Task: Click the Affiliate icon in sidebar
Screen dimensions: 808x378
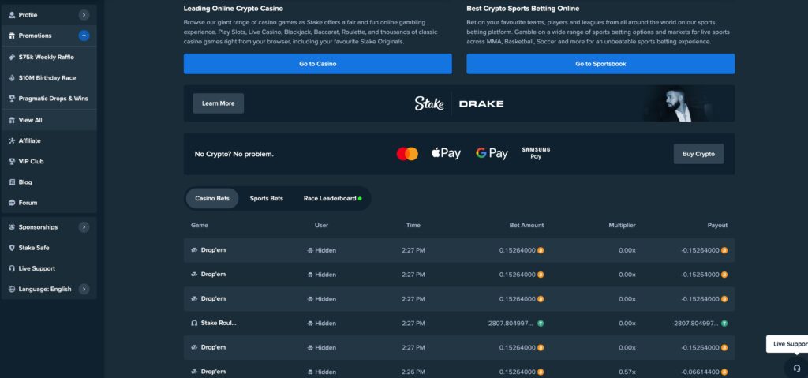Action: (12, 140)
